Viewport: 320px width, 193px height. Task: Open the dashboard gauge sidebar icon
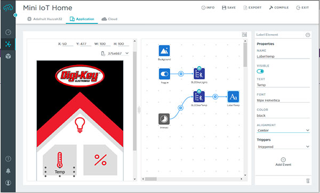[8, 32]
